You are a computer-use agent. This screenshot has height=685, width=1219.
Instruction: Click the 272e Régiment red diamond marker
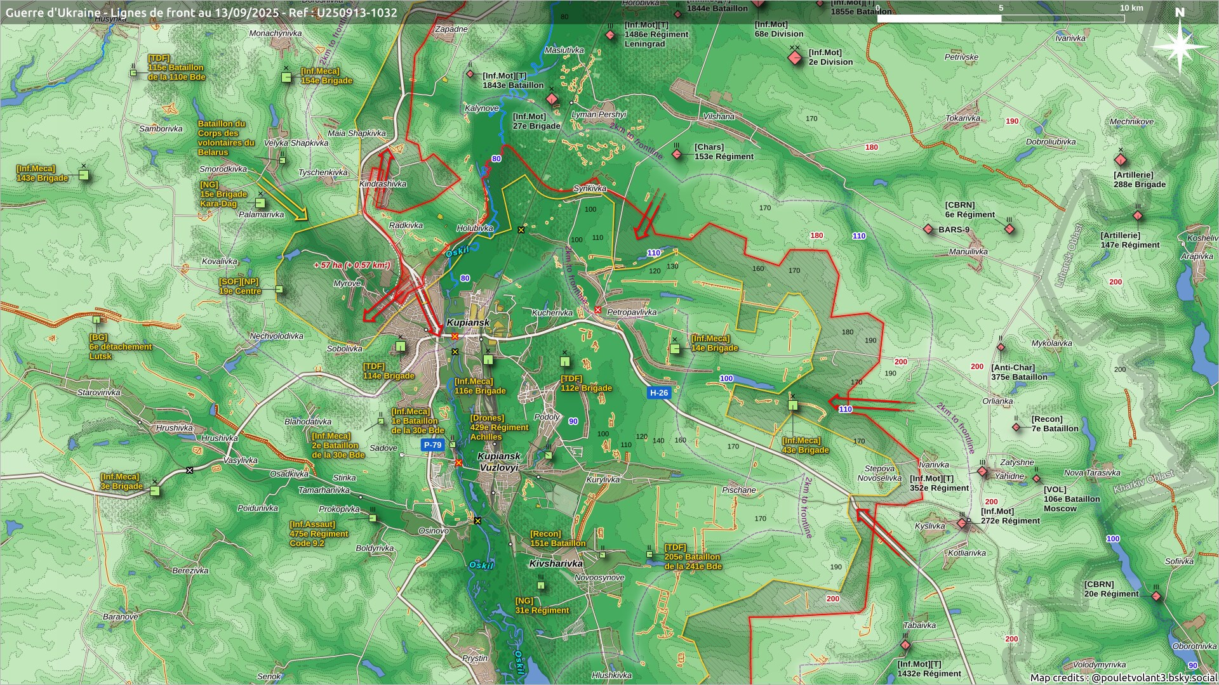(x=962, y=523)
